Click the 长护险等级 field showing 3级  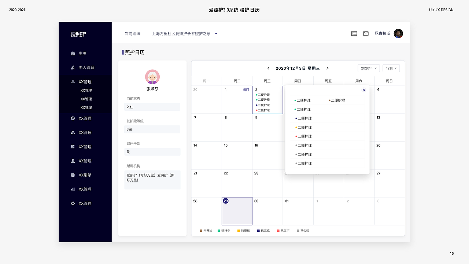pyautogui.click(x=152, y=129)
